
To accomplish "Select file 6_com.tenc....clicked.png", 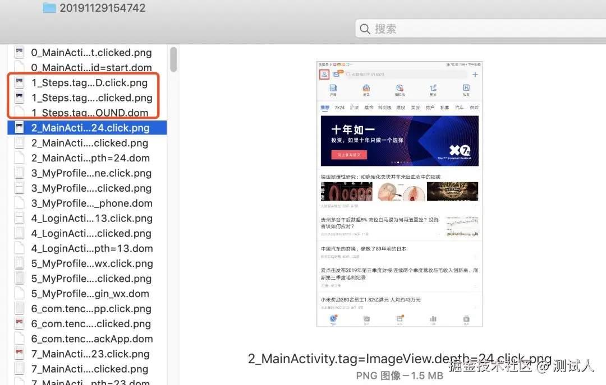I will tap(87, 323).
